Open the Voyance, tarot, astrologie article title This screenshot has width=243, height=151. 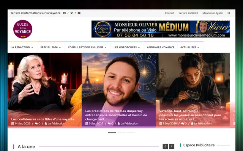tap(190, 115)
